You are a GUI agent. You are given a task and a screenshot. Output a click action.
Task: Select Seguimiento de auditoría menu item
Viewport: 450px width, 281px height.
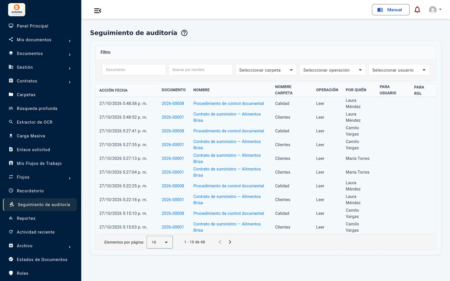40,205
